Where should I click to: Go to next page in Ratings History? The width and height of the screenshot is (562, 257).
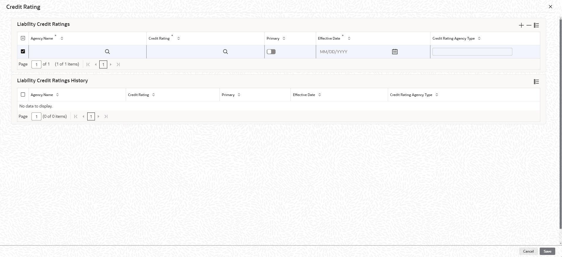pyautogui.click(x=98, y=117)
